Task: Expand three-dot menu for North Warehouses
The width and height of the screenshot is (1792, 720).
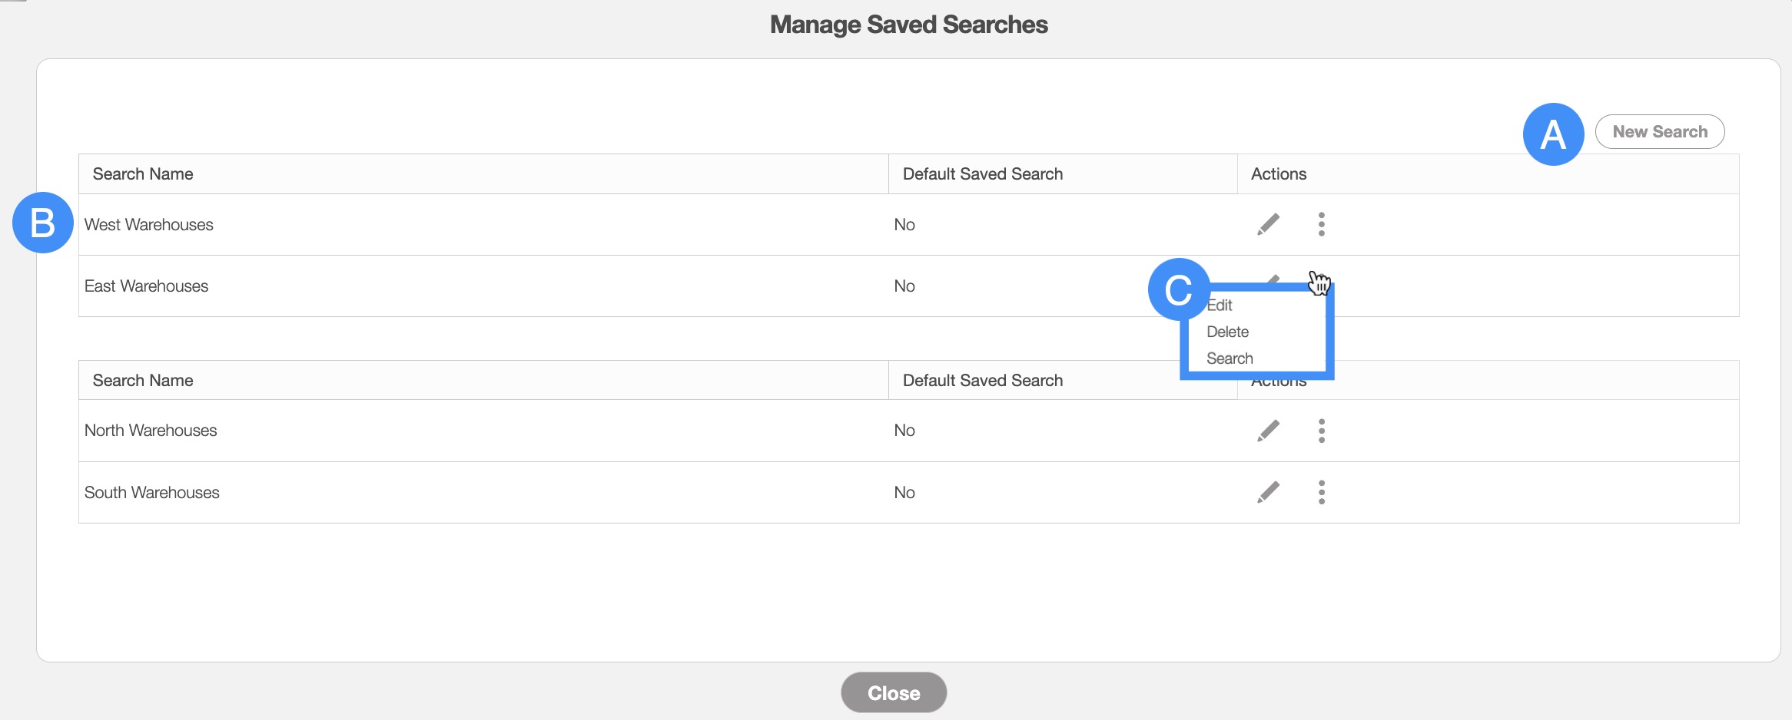Action: 1321,431
